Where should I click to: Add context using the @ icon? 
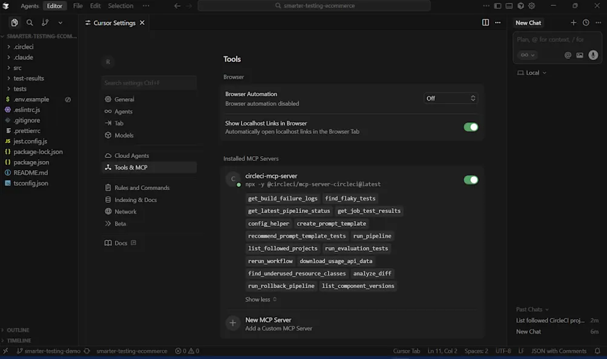568,54
